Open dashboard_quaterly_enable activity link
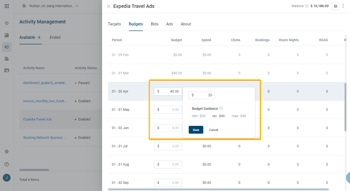Viewport: 350px width, 191px height. pyautogui.click(x=45, y=83)
